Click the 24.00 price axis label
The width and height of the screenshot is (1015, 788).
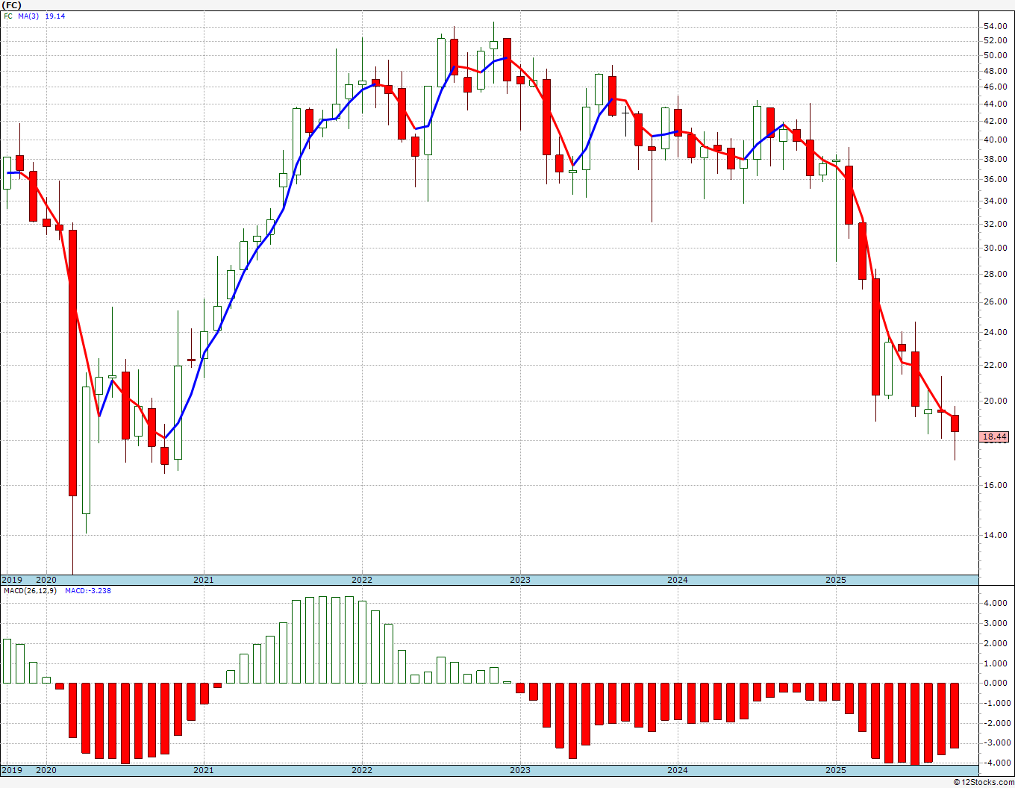(x=995, y=333)
